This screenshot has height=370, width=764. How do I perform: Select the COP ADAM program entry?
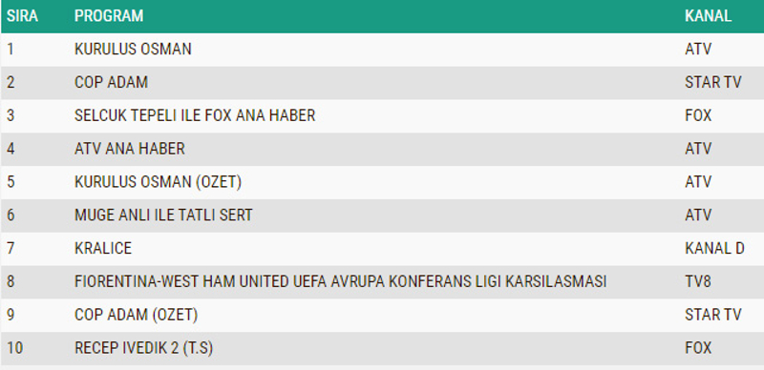click(111, 82)
